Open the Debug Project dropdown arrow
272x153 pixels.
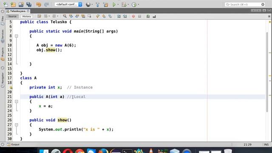coord(128,5)
